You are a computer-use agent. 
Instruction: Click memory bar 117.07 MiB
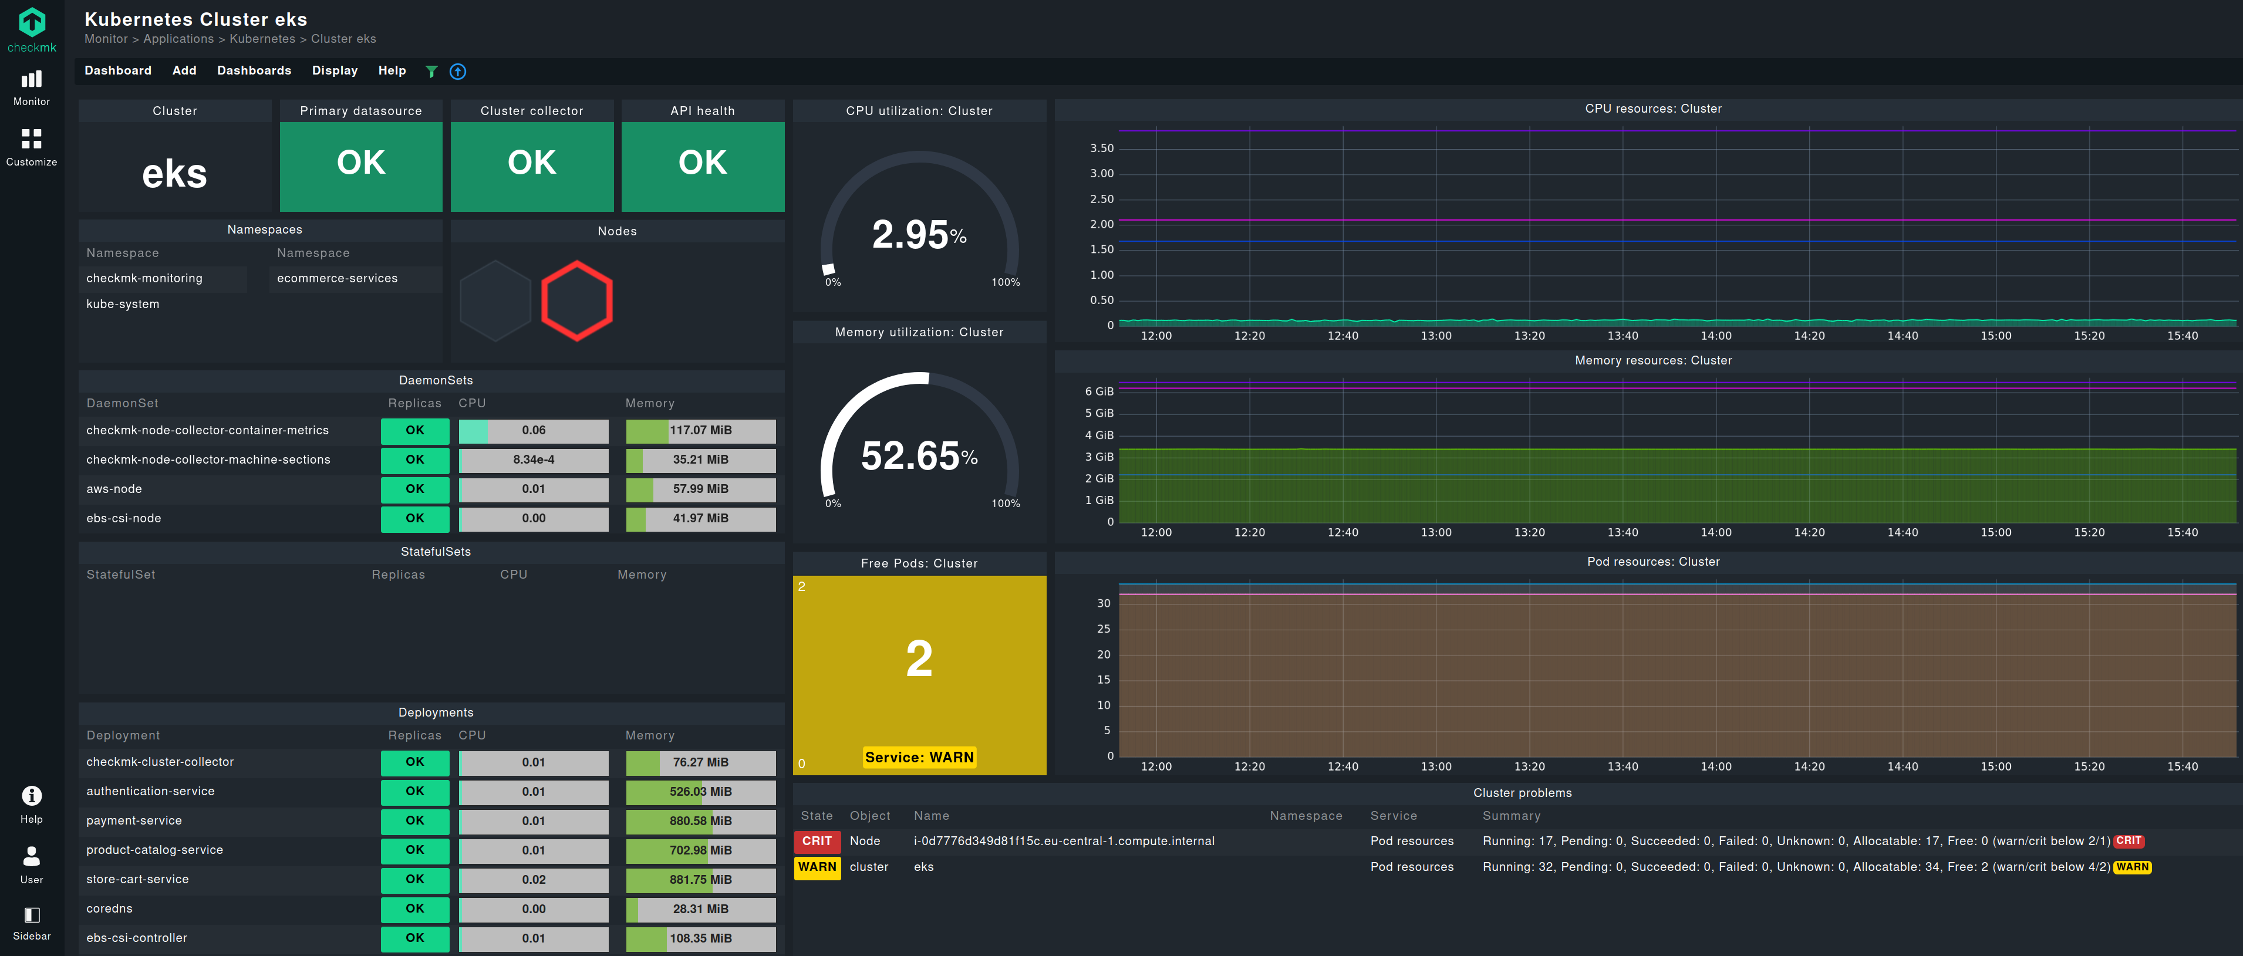[701, 431]
